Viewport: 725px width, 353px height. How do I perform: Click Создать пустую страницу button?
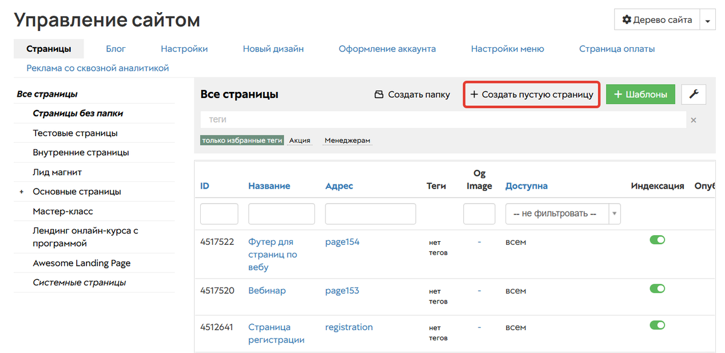coord(532,94)
